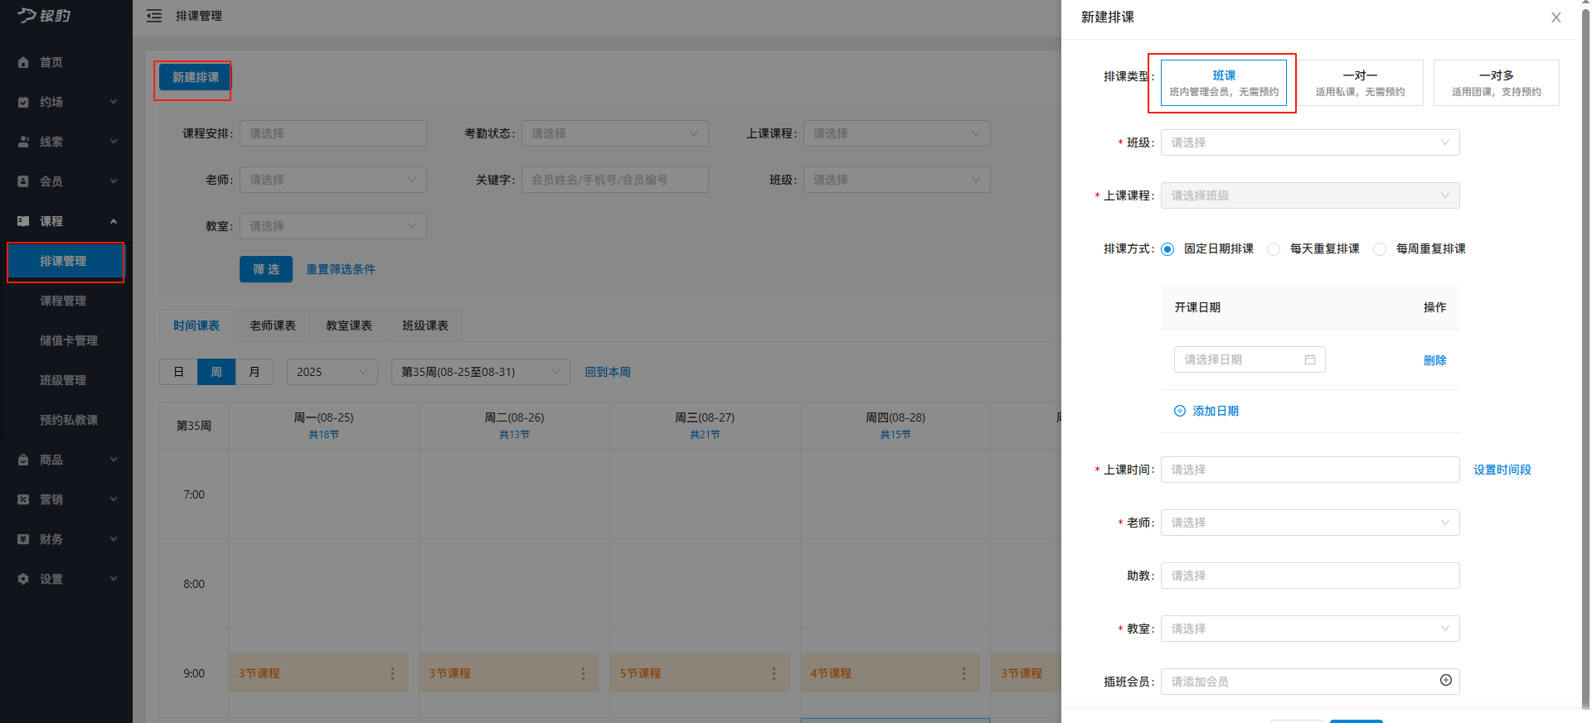Click the add-member plus icon in 插班会员
1592x723 pixels.
[1445, 680]
